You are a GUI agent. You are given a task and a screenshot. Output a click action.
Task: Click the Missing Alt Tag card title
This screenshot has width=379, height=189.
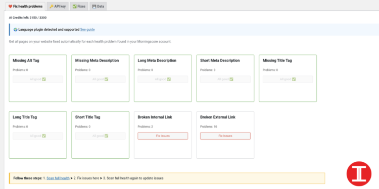click(26, 60)
